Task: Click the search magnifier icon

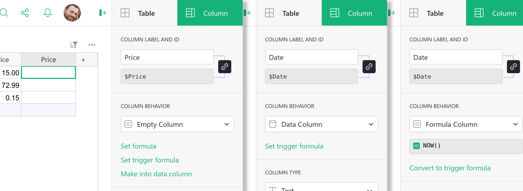Action: (4, 13)
